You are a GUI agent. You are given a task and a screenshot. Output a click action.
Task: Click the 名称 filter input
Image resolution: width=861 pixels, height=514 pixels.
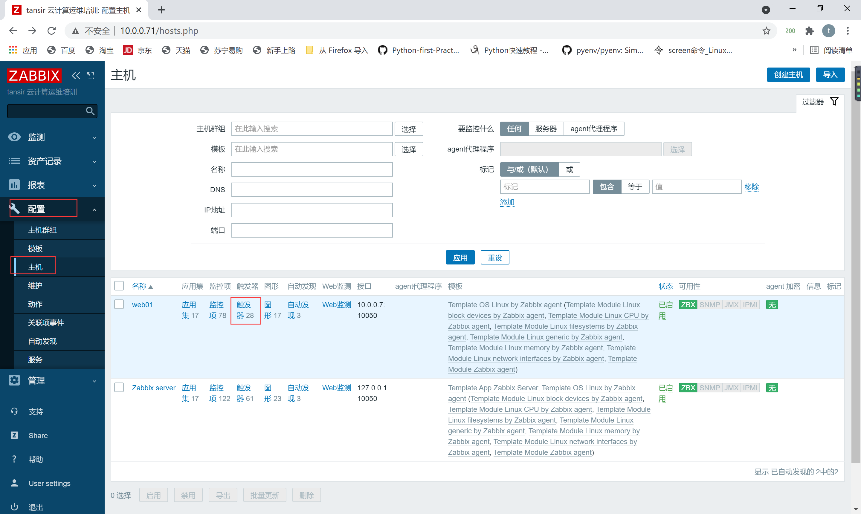pos(312,169)
